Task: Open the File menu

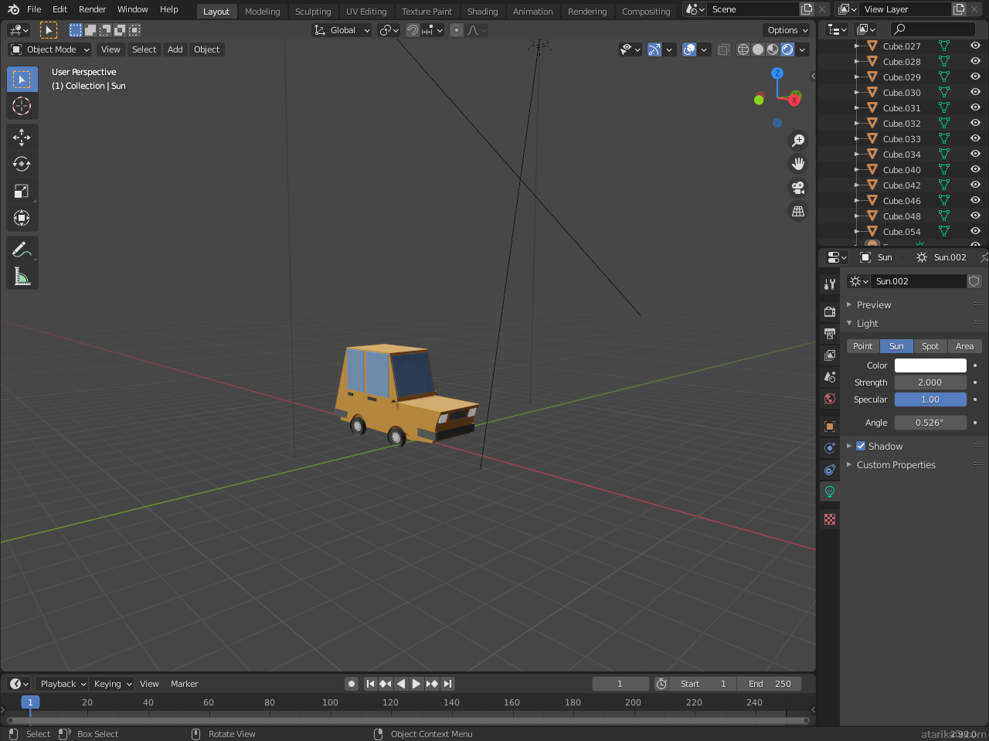Action: click(34, 9)
